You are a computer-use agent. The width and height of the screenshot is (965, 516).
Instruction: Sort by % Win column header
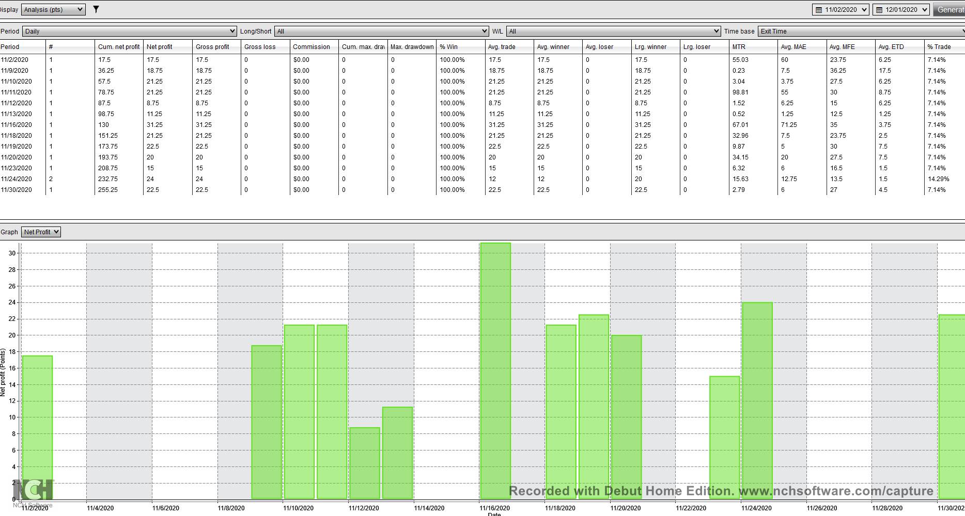click(x=461, y=46)
